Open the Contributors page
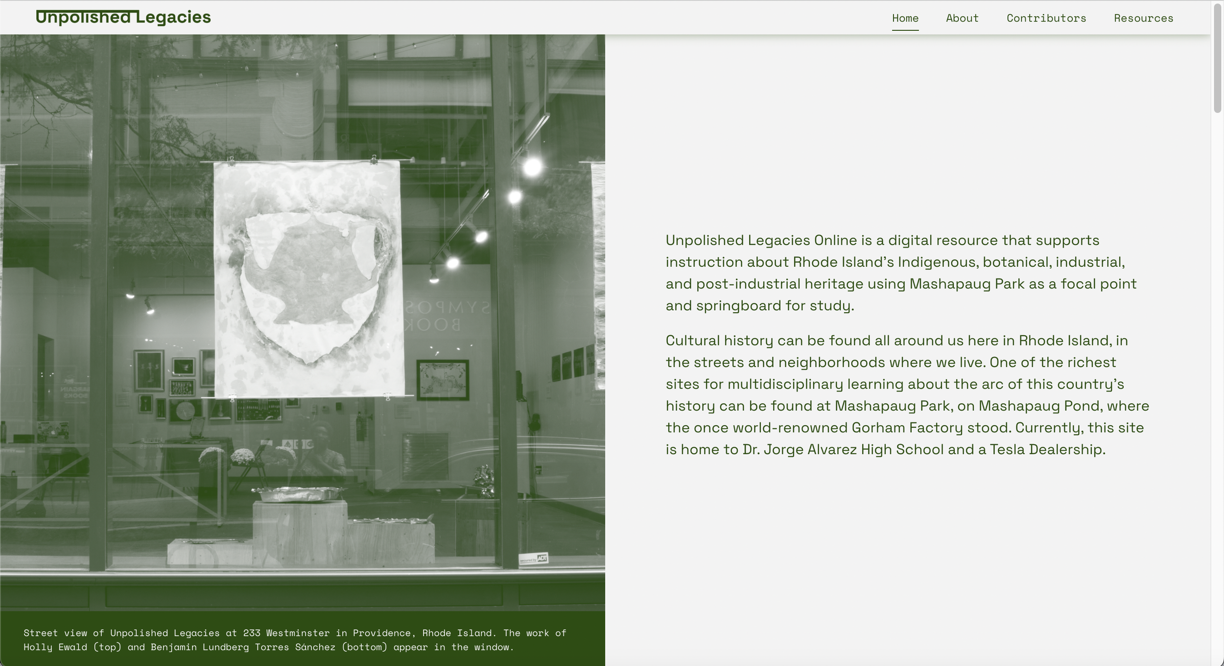Image resolution: width=1224 pixels, height=666 pixels. (1046, 18)
